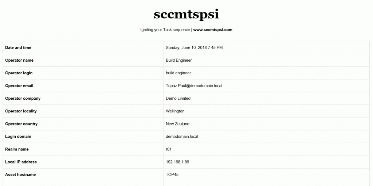Click the 'r01' realm name value
This screenshot has height=186, width=373.
tap(169, 149)
